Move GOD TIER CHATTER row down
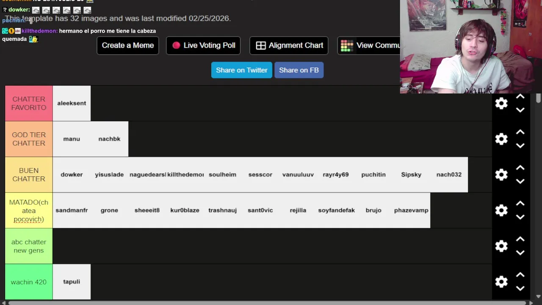The width and height of the screenshot is (542, 305). 520,145
